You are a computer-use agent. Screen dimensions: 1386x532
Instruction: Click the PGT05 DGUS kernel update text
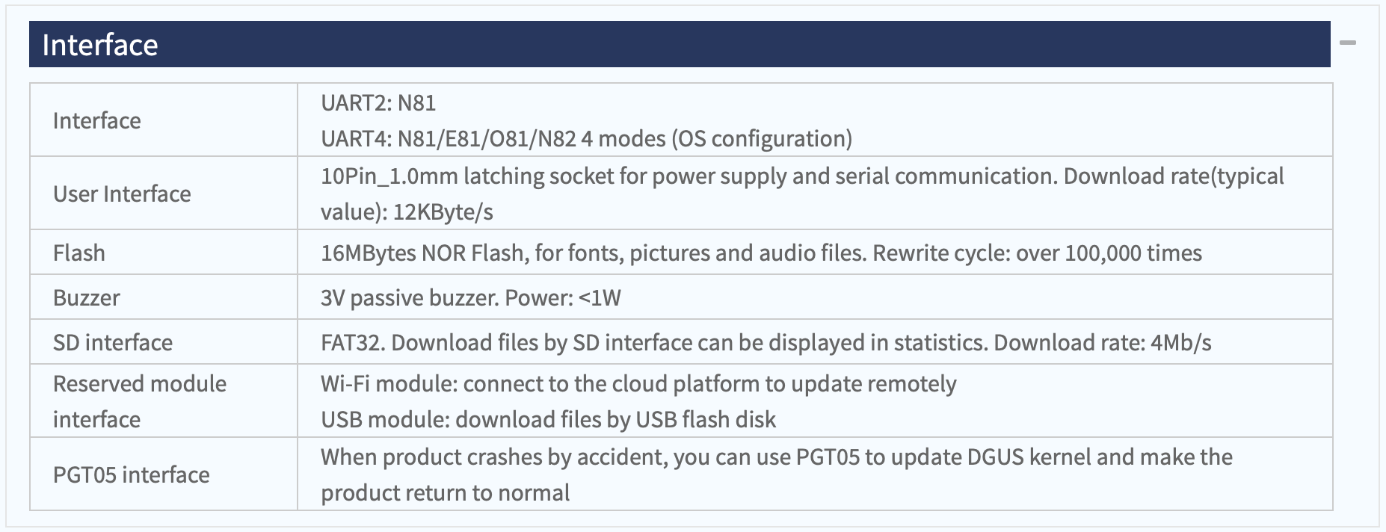coord(777,457)
